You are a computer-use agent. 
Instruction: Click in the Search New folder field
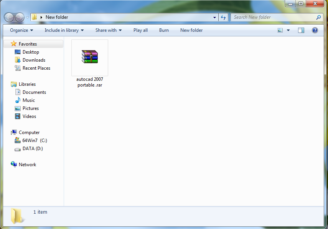click(x=273, y=17)
